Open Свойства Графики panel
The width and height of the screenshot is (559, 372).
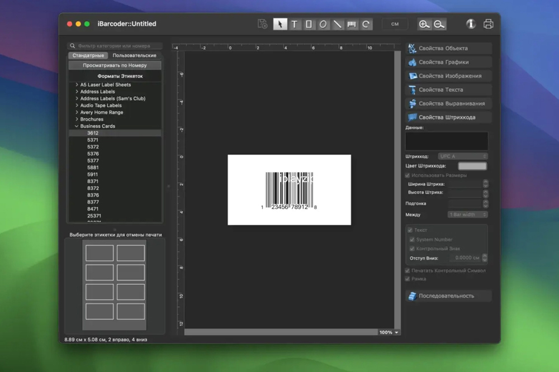point(448,62)
